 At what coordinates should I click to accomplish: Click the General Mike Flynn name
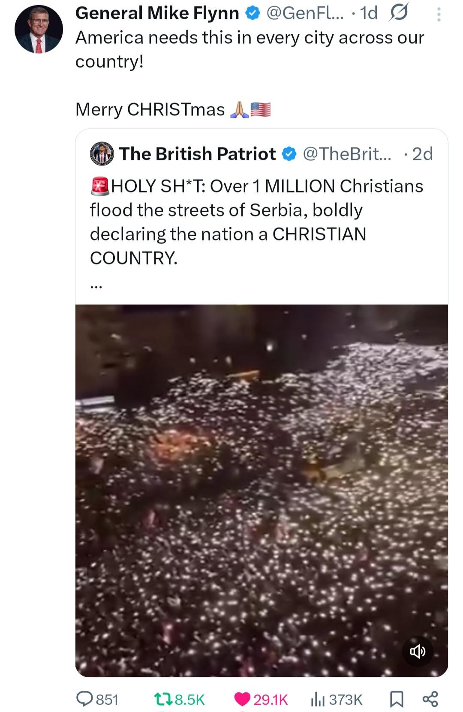157,13
